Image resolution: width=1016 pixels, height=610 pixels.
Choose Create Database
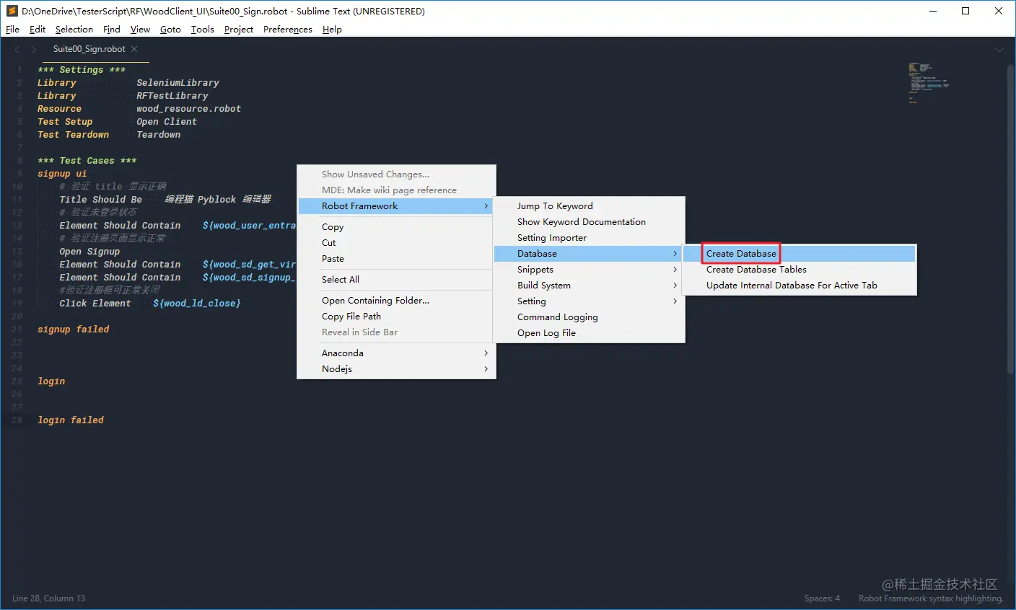(x=800, y=254)
